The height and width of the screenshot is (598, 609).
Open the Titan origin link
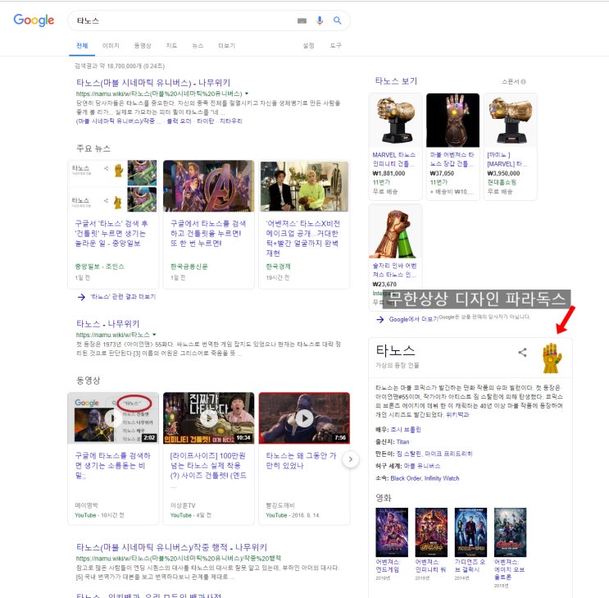(x=402, y=441)
